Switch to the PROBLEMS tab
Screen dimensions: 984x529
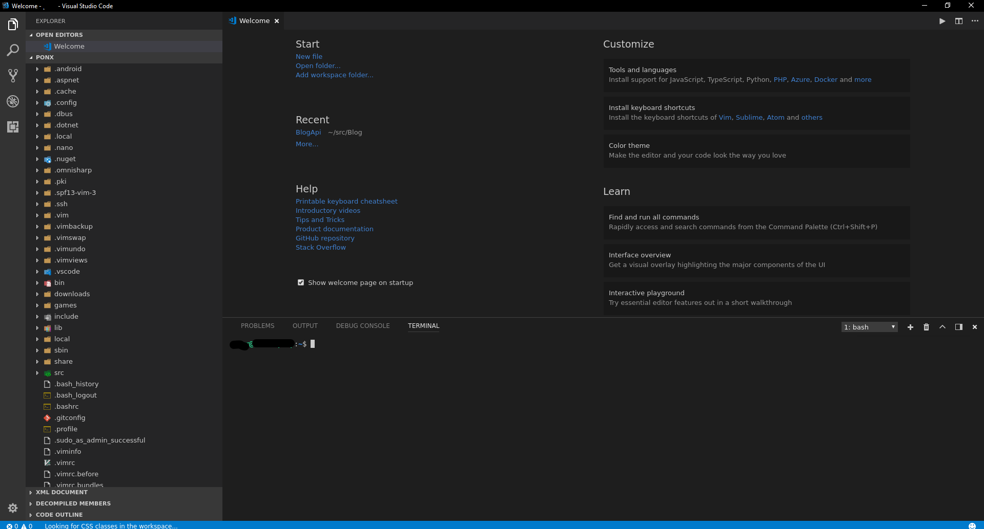(x=257, y=325)
